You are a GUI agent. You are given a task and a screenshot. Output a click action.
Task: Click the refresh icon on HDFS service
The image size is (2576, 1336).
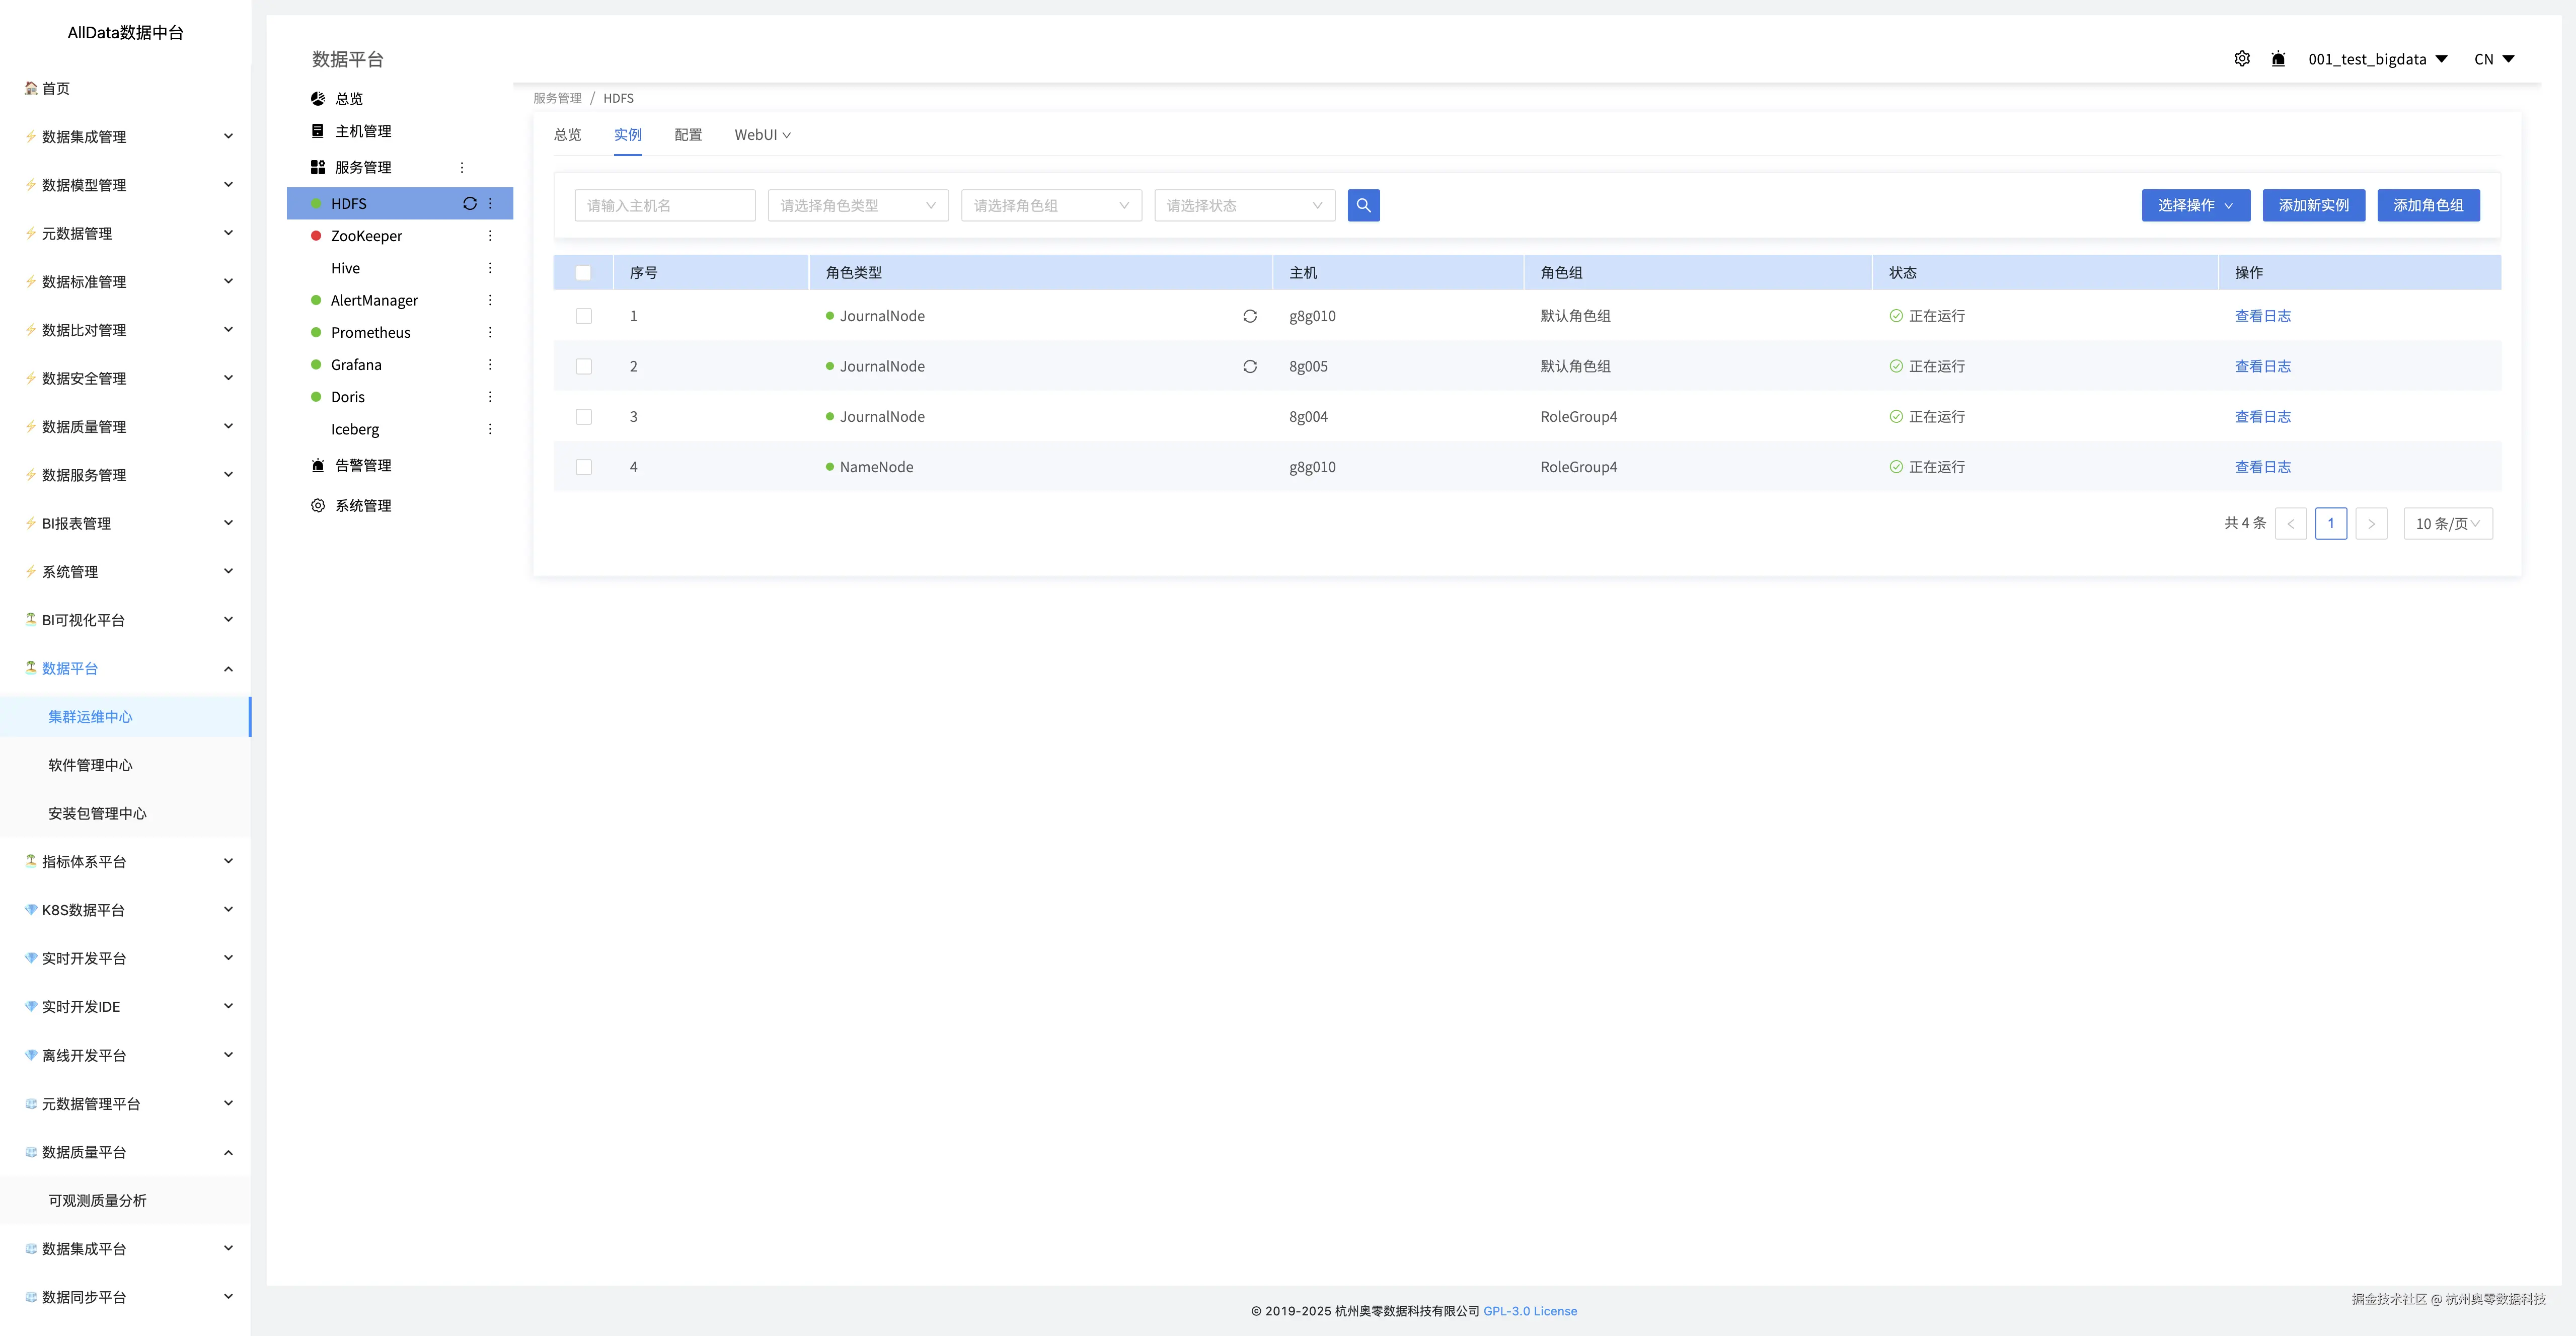click(x=469, y=203)
